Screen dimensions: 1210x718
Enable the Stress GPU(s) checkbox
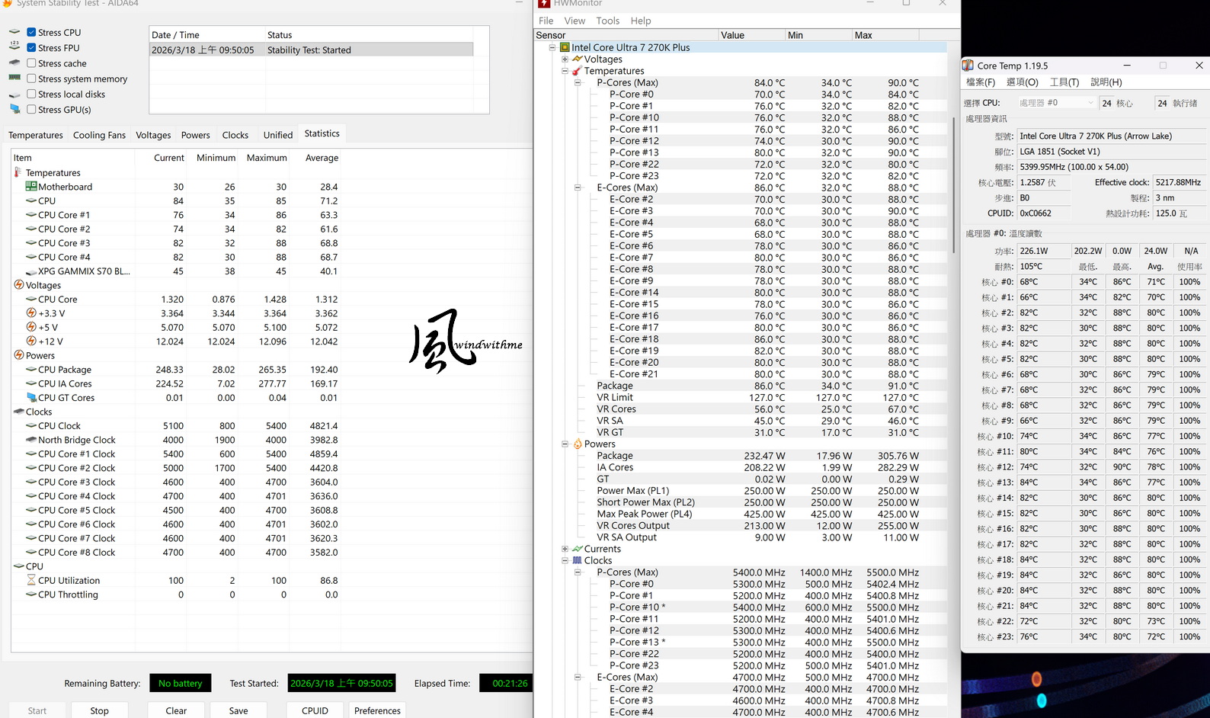point(31,110)
